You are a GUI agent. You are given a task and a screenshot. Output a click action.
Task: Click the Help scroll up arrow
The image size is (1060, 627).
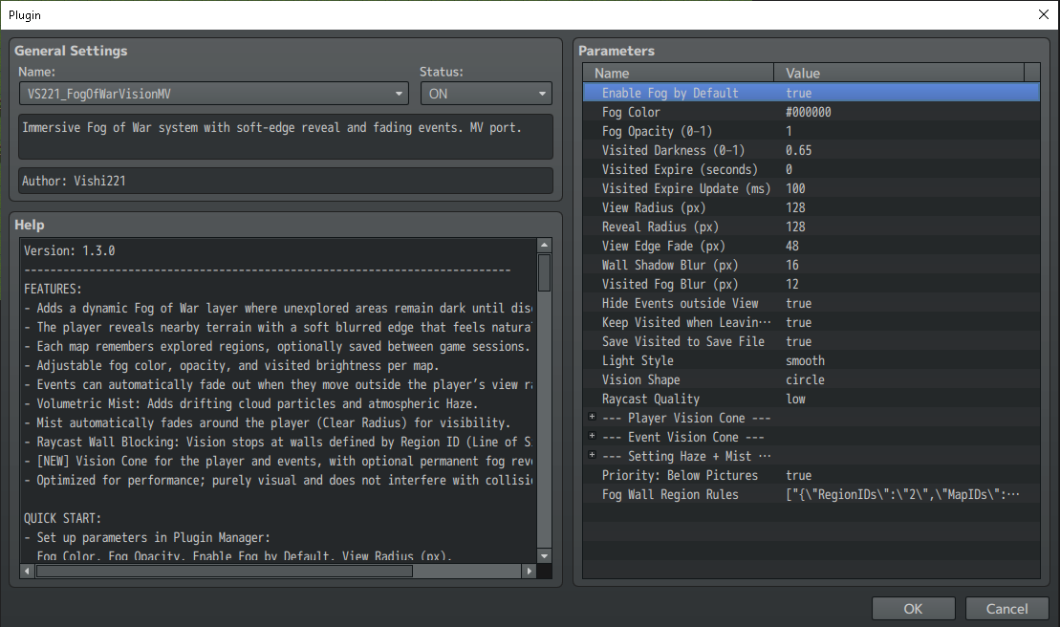(x=544, y=246)
